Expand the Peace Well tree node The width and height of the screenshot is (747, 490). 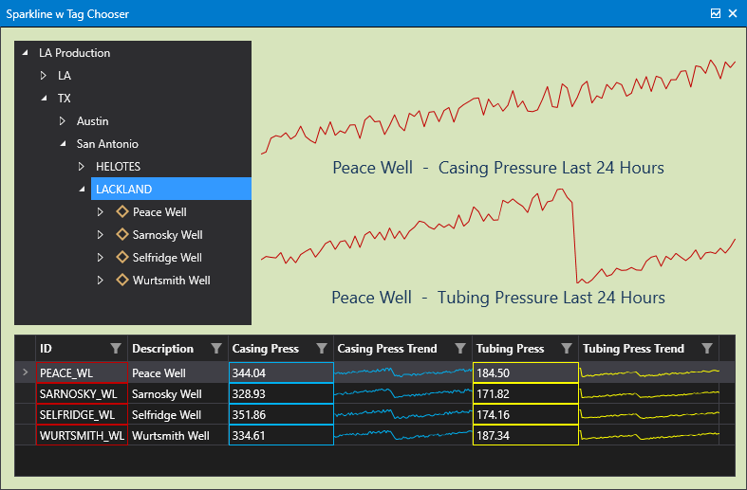[x=100, y=211]
